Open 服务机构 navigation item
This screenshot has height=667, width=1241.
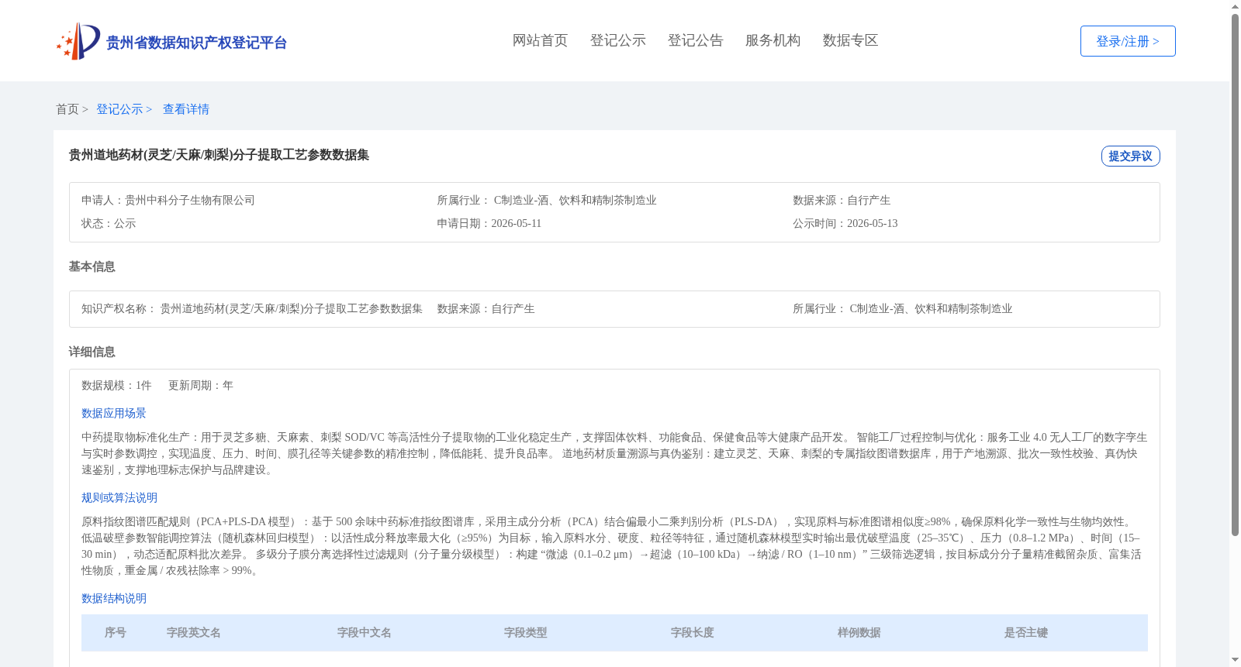coord(773,40)
